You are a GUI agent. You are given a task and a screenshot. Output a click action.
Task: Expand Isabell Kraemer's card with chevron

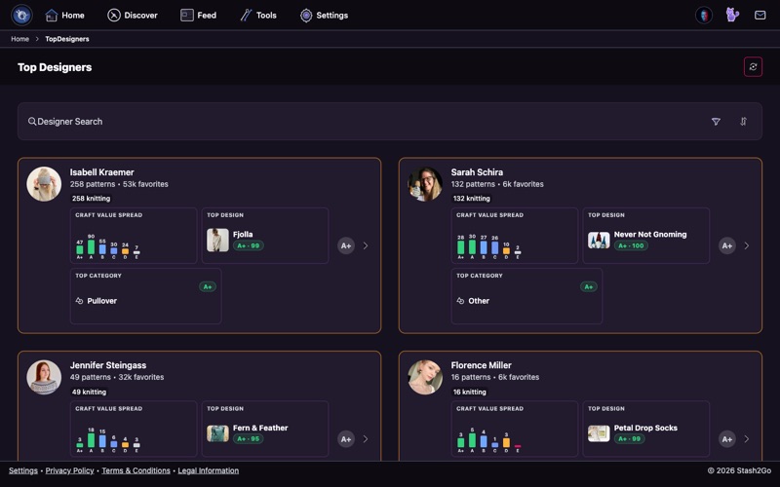[366, 245]
